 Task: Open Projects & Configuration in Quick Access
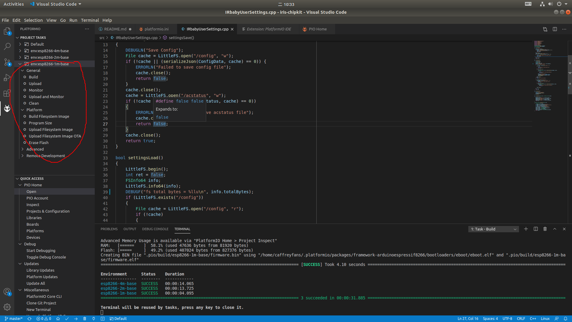(48, 211)
